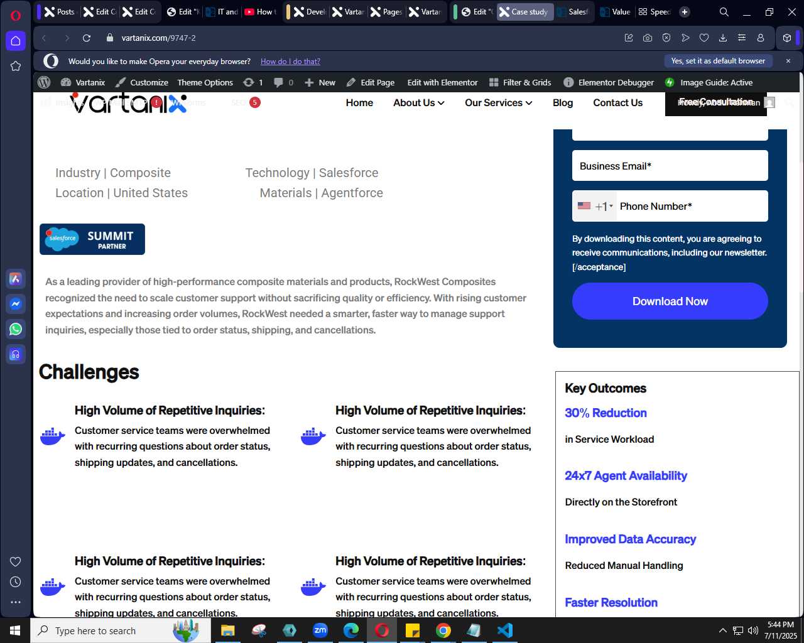Open Zoom from the taskbar
The height and width of the screenshot is (643, 804).
[x=320, y=630]
